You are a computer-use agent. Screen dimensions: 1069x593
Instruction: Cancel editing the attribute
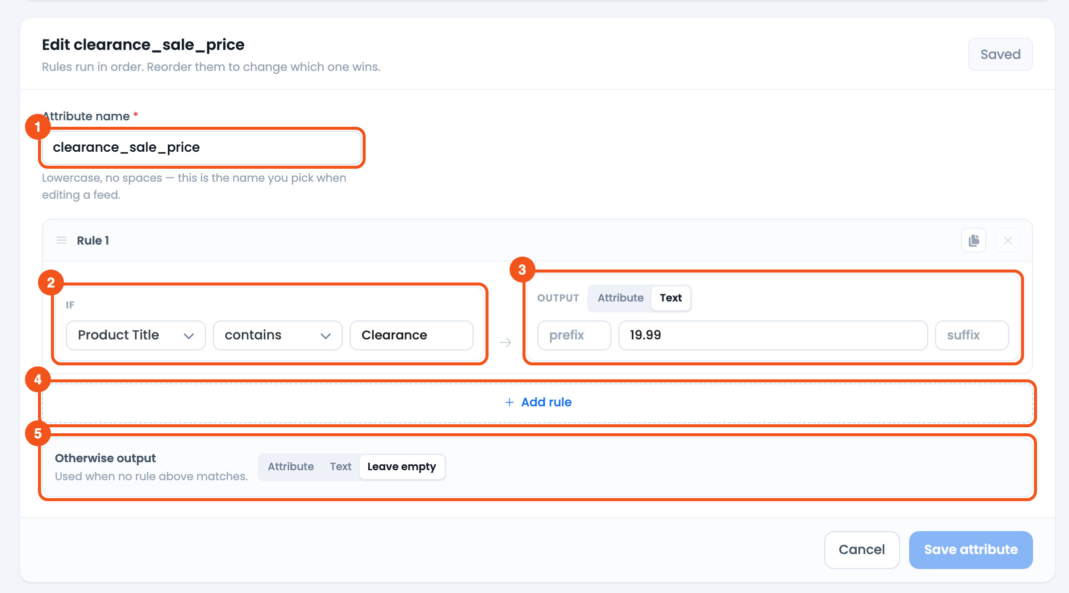click(x=862, y=550)
